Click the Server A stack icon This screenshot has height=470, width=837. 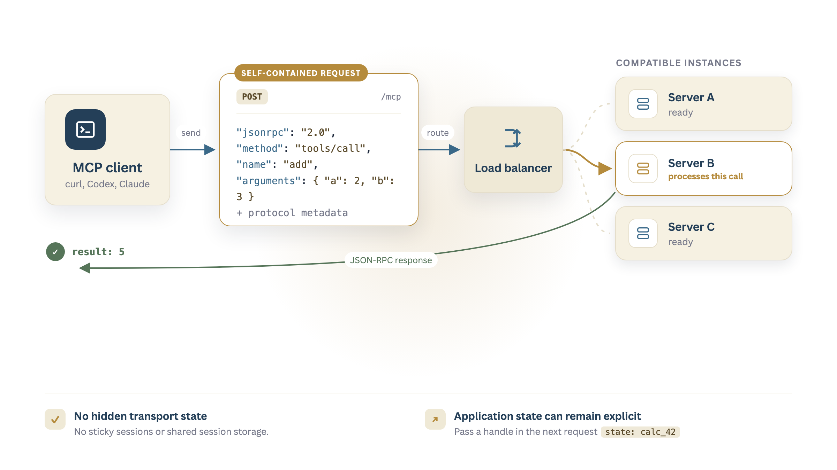643,104
